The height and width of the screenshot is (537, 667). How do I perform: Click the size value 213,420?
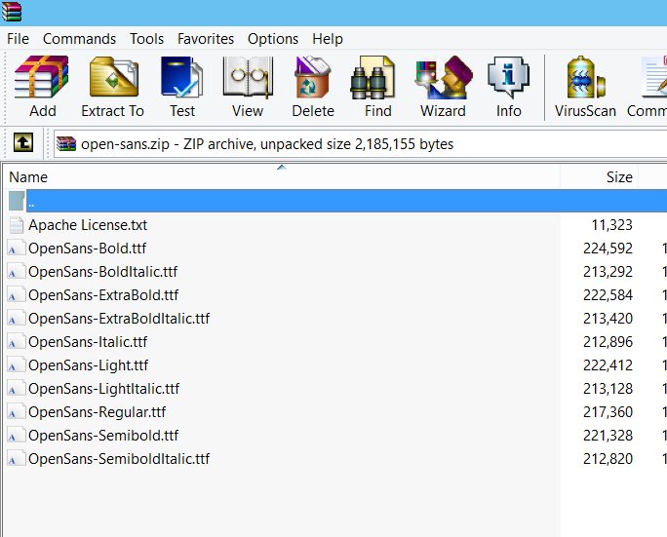pyautogui.click(x=608, y=319)
